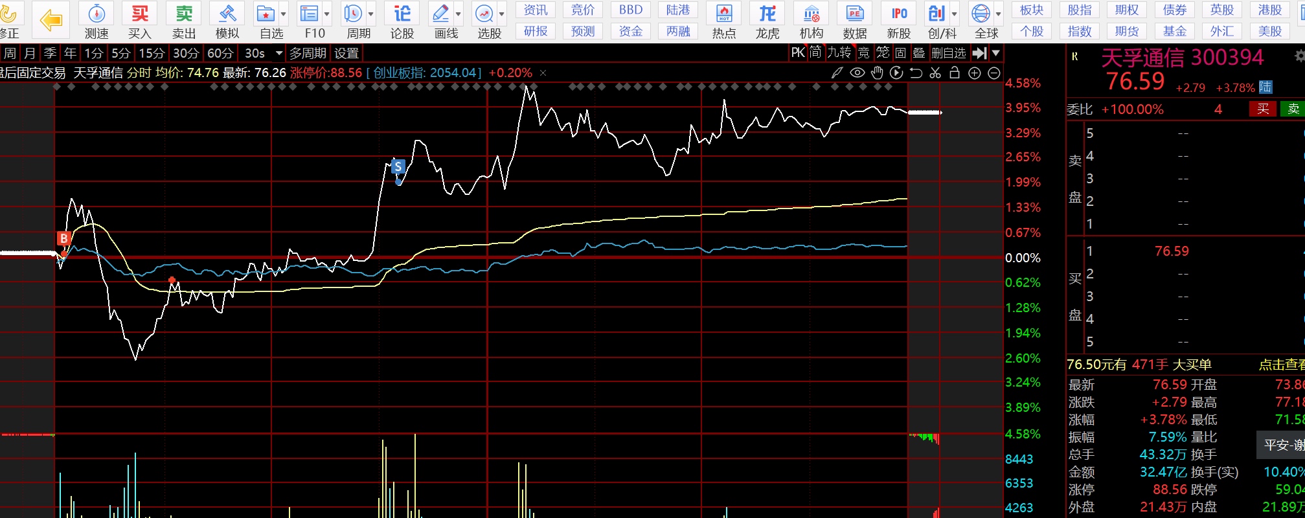The height and width of the screenshot is (518, 1305).
Task: Open the 全球 global markets icon
Action: click(x=981, y=14)
